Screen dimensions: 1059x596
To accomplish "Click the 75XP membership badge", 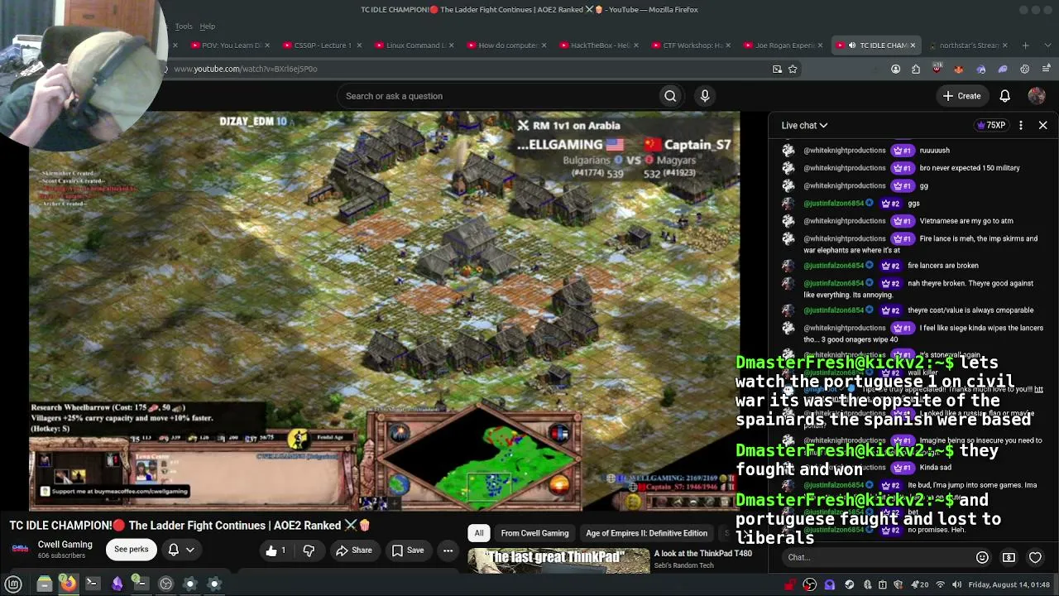I will pos(991,125).
